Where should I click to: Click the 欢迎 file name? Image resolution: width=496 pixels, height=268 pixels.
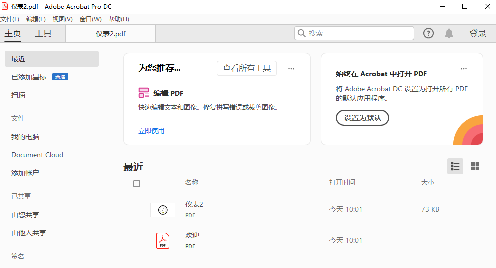(192, 235)
